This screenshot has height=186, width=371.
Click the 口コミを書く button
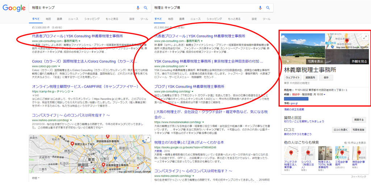pyautogui.click(x=341, y=130)
